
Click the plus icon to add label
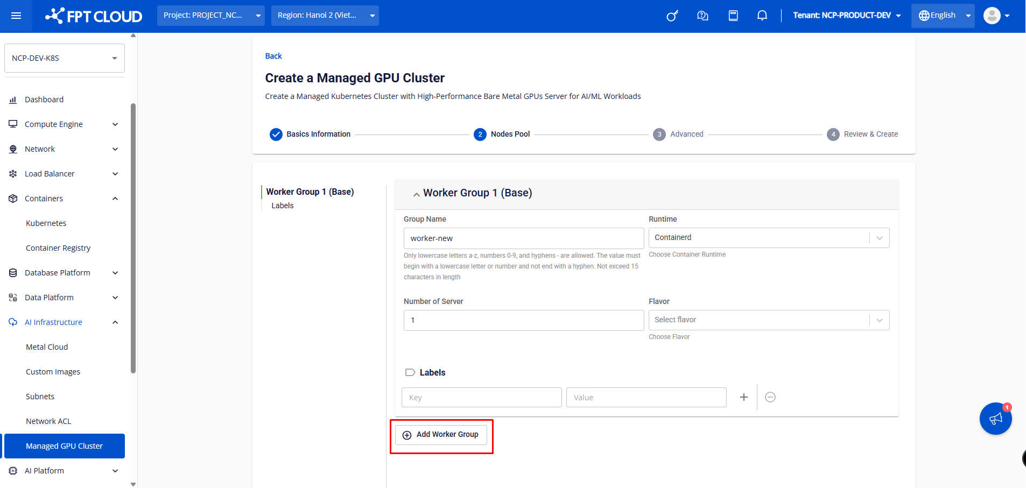[x=743, y=397]
